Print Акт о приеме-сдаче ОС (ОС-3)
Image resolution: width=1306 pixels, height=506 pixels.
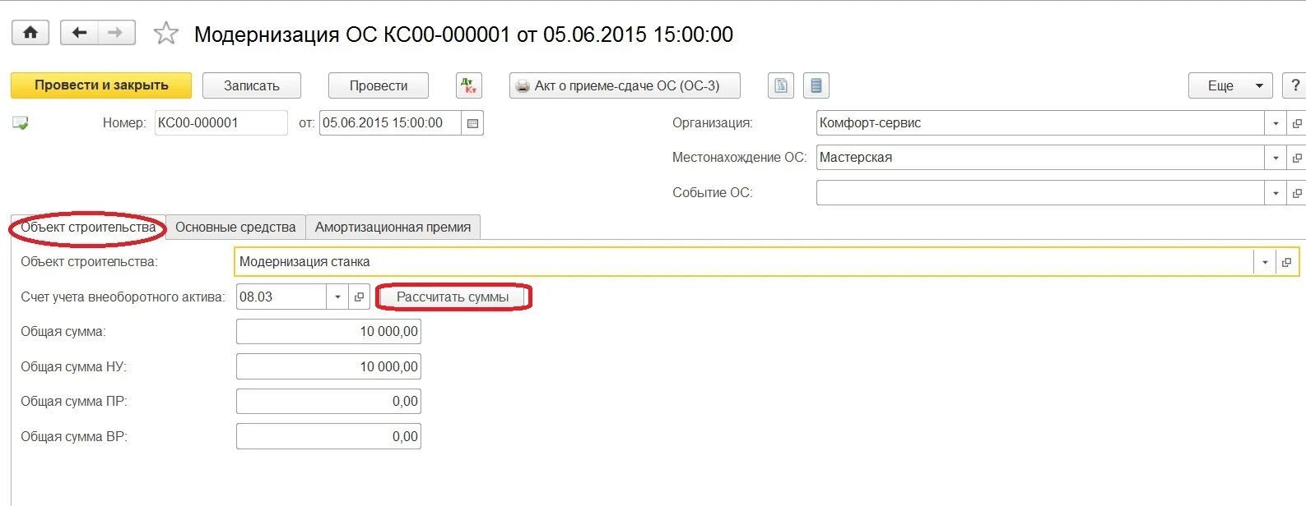pyautogui.click(x=625, y=85)
